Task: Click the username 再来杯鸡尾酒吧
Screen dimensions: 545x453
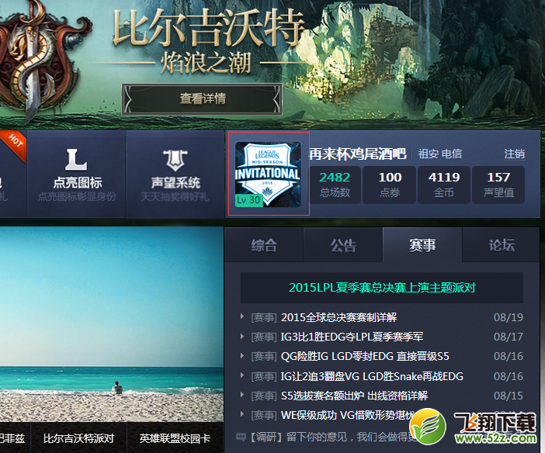Action: (x=358, y=154)
